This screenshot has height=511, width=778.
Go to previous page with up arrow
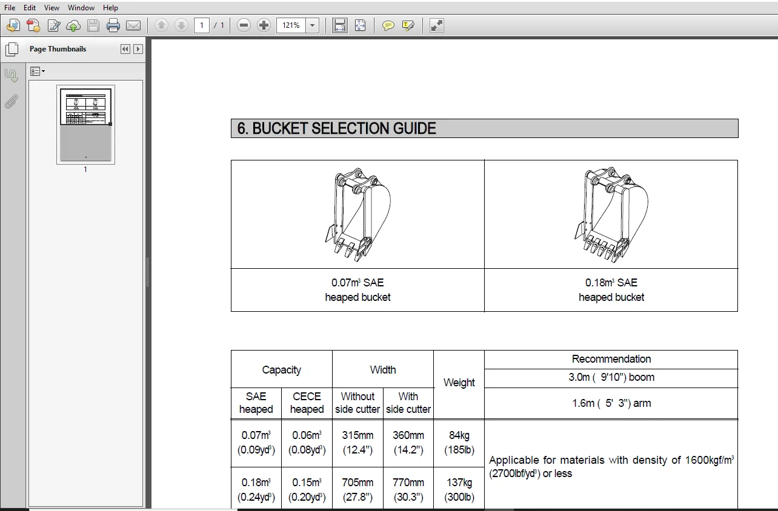click(161, 25)
